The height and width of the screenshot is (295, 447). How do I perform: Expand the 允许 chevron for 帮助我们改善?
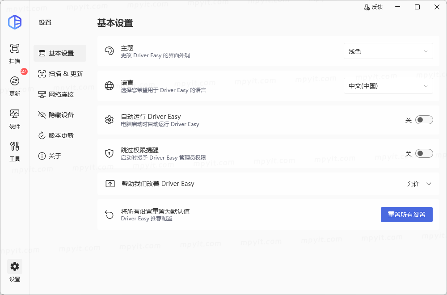[429, 184]
